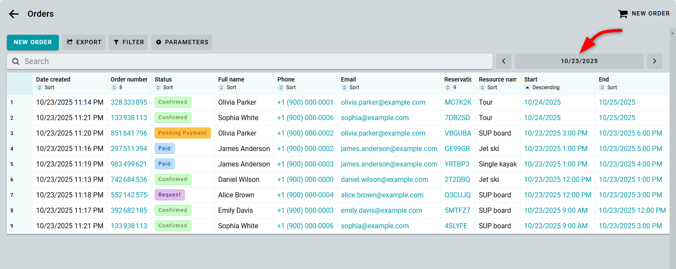Click the descending arrow under Start column
The height and width of the screenshot is (269, 676).
527,88
